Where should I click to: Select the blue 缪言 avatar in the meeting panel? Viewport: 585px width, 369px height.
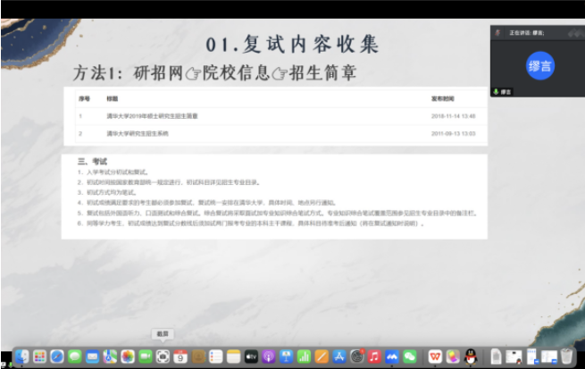tap(539, 66)
